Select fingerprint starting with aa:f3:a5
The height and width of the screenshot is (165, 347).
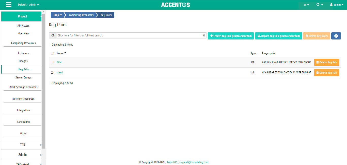(x=287, y=62)
